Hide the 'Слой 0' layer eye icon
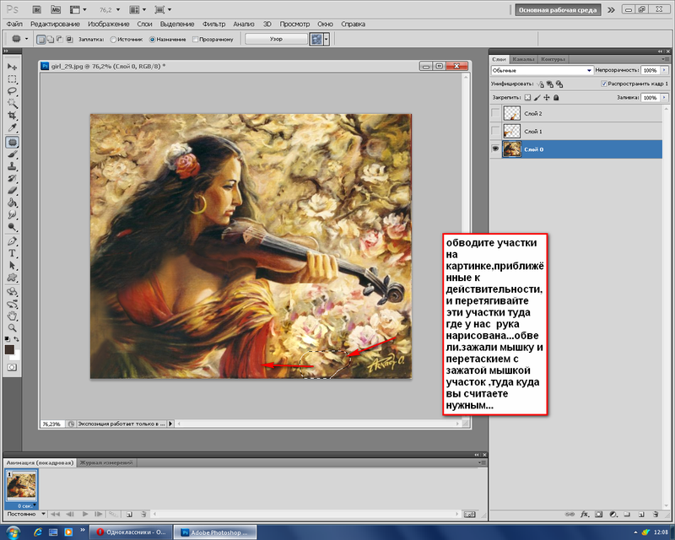 [x=495, y=149]
